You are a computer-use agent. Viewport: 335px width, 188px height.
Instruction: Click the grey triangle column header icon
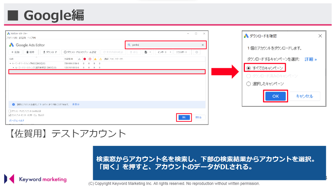tap(79, 59)
